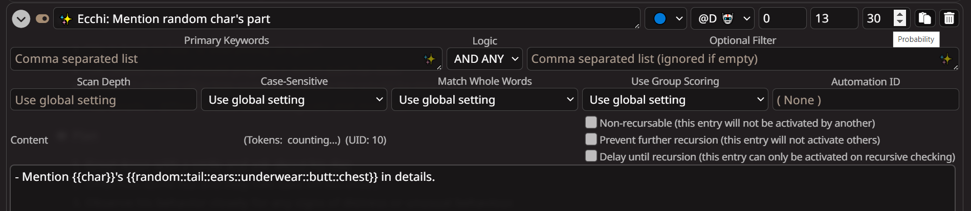Check Prevent further recursion option
Image resolution: width=971 pixels, height=211 pixels.
(x=591, y=139)
